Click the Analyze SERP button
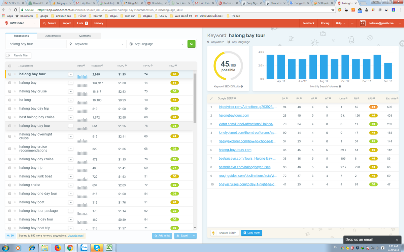This screenshot has width=404, height=252. pyautogui.click(x=225, y=233)
